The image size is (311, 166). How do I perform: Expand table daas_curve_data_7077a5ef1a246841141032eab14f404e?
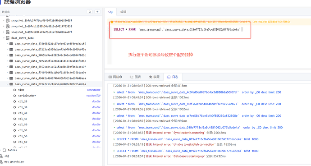coord(7,61)
